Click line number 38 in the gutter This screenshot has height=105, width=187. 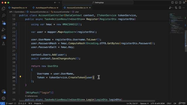14,93
